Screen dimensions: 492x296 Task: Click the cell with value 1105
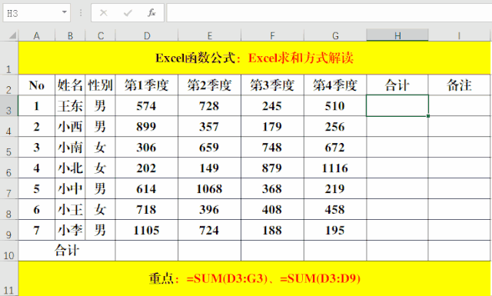pos(147,230)
